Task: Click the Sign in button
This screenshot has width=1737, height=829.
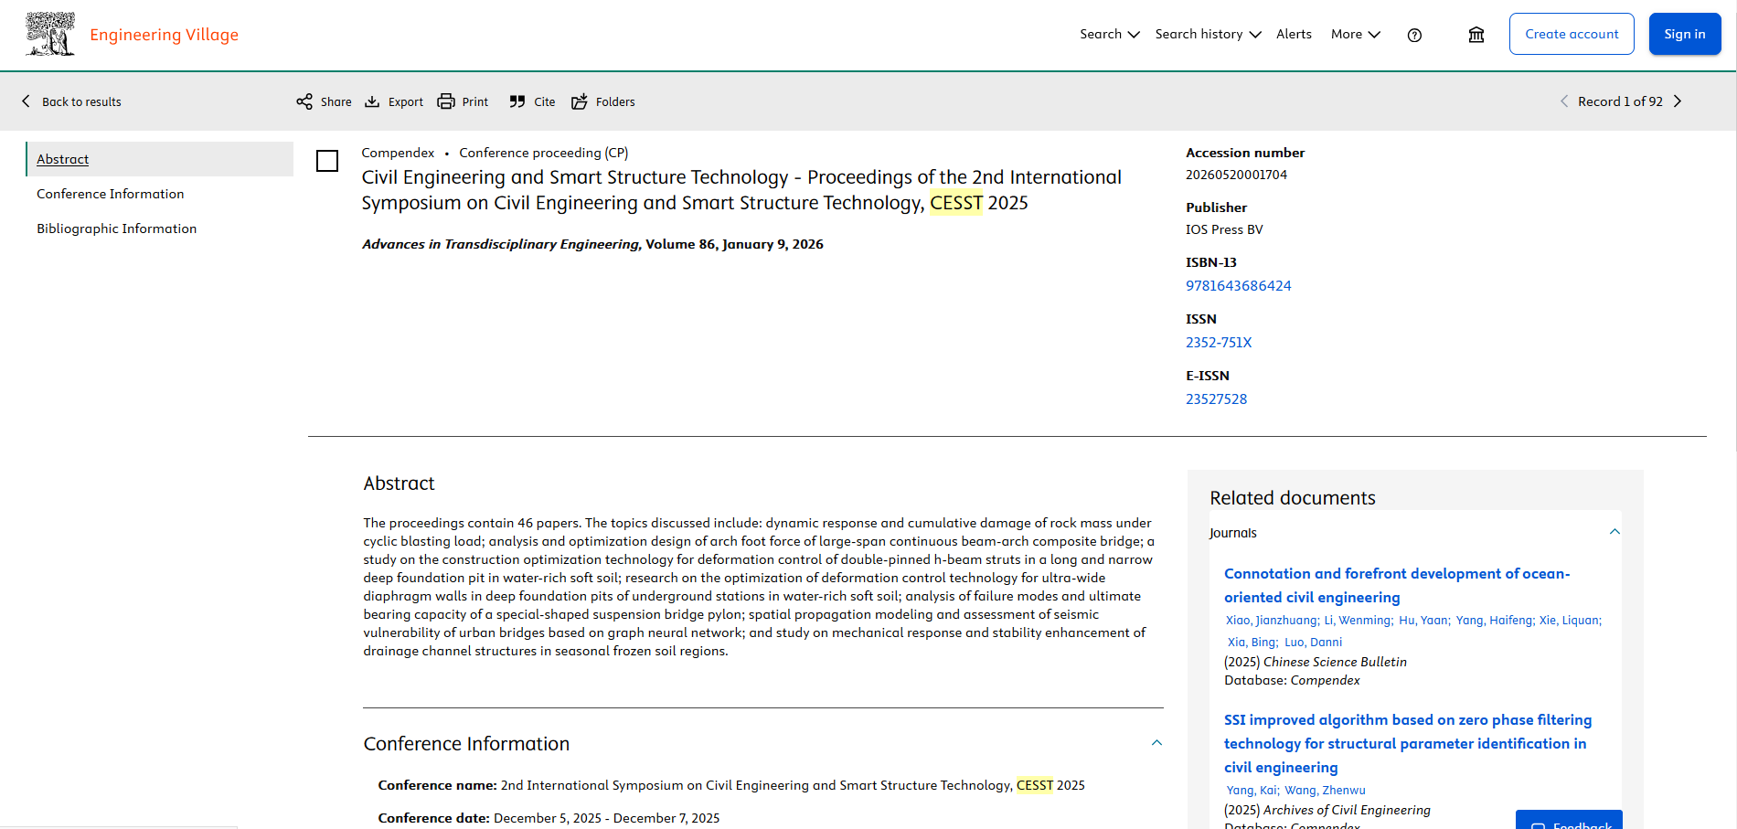Action: coord(1685,34)
